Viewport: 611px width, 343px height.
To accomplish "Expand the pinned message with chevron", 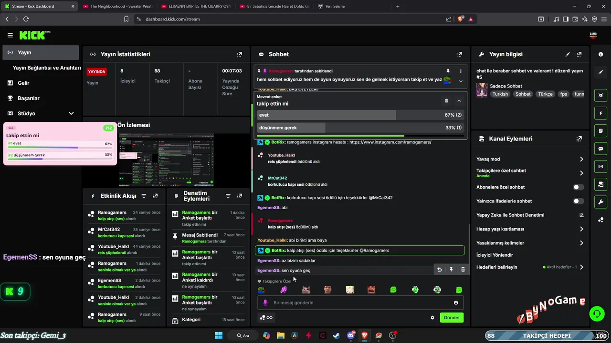I will coord(461,81).
